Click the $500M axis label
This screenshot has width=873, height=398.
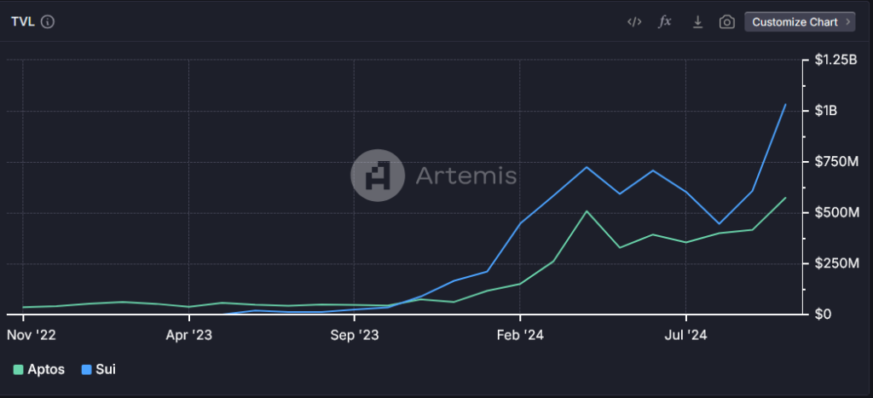tap(837, 213)
